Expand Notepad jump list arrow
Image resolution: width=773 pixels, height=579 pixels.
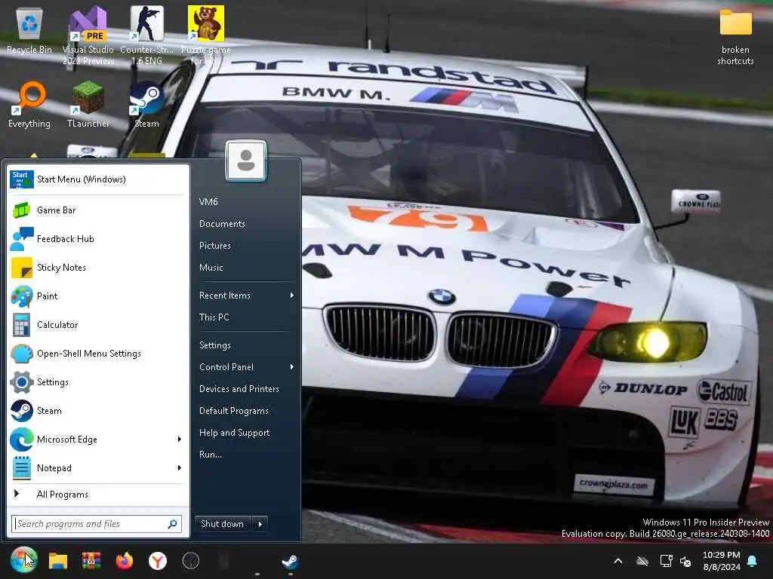[180, 467]
